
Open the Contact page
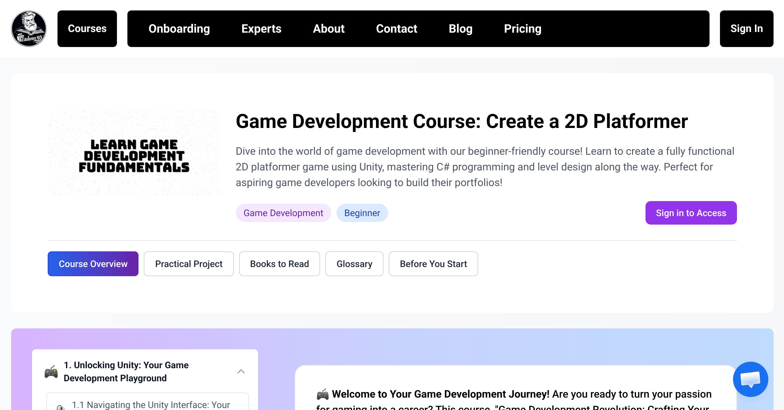point(397,29)
